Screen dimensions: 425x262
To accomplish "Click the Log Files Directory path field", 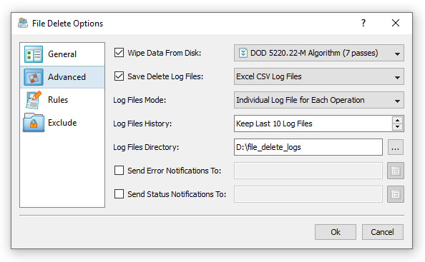I will pyautogui.click(x=308, y=147).
